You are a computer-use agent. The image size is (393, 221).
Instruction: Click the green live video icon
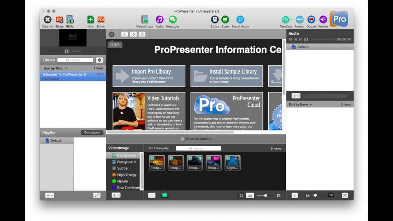click(x=165, y=195)
